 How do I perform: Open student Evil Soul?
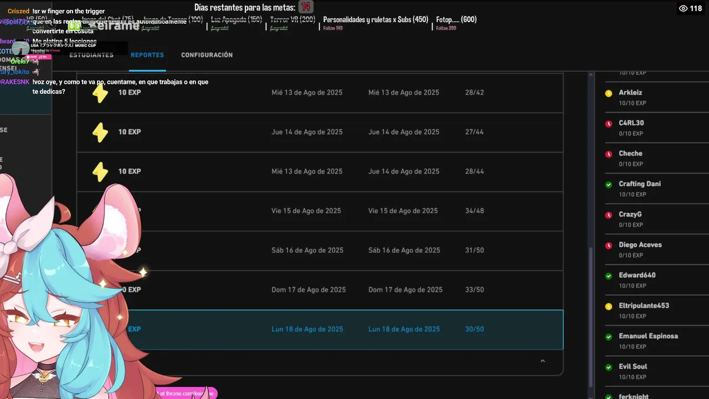click(x=633, y=367)
